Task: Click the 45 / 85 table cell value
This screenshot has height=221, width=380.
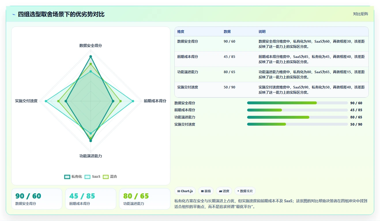Action: click(229, 57)
